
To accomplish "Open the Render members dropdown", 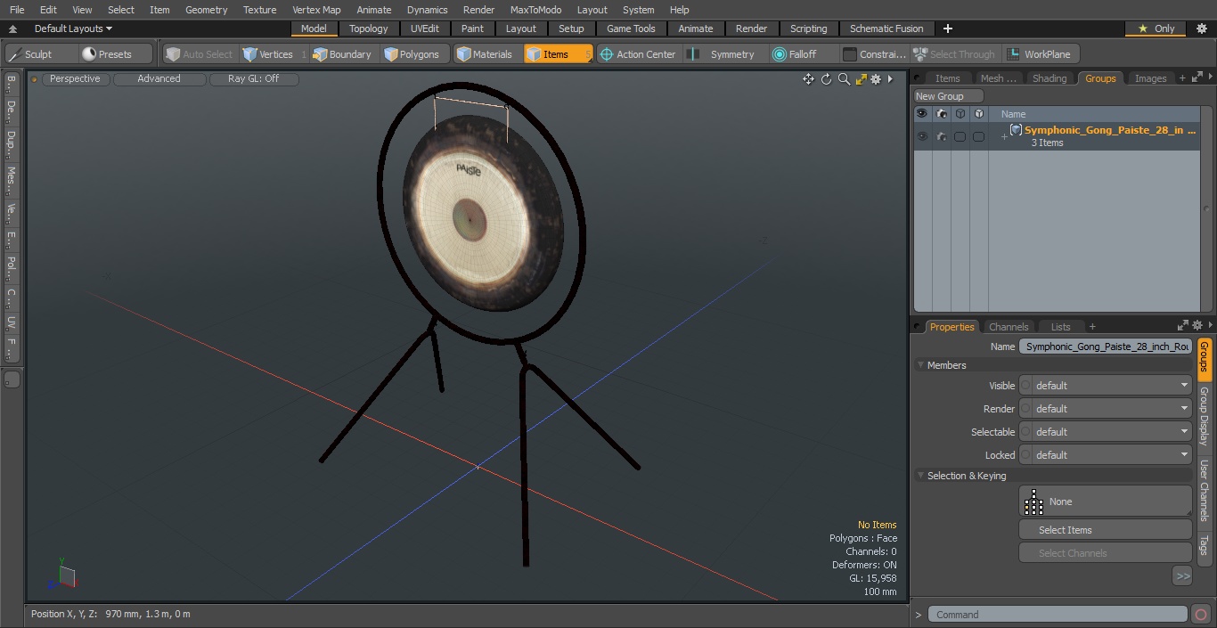I will point(1105,409).
